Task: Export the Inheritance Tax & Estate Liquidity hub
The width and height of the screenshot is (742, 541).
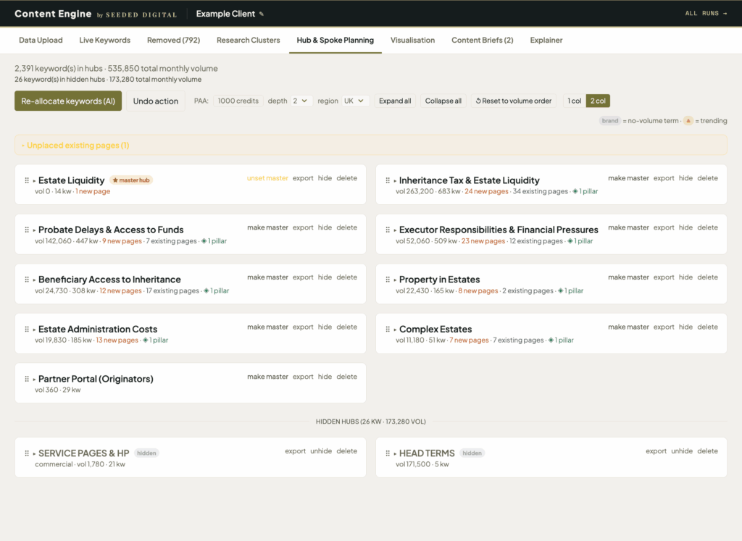Action: 664,178
